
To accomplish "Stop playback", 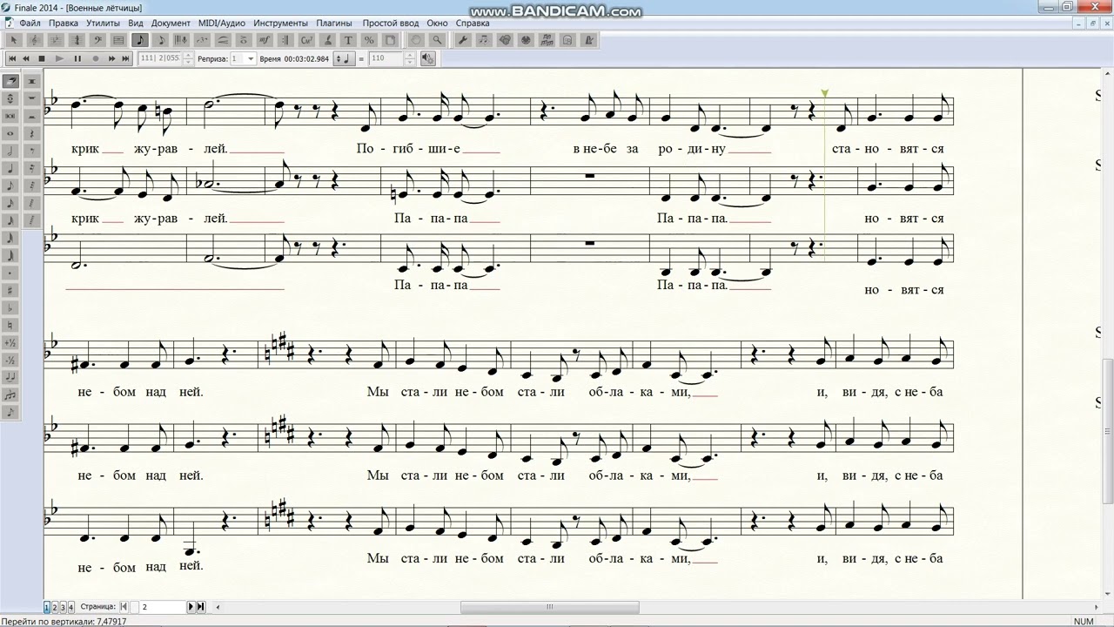I will point(41,58).
